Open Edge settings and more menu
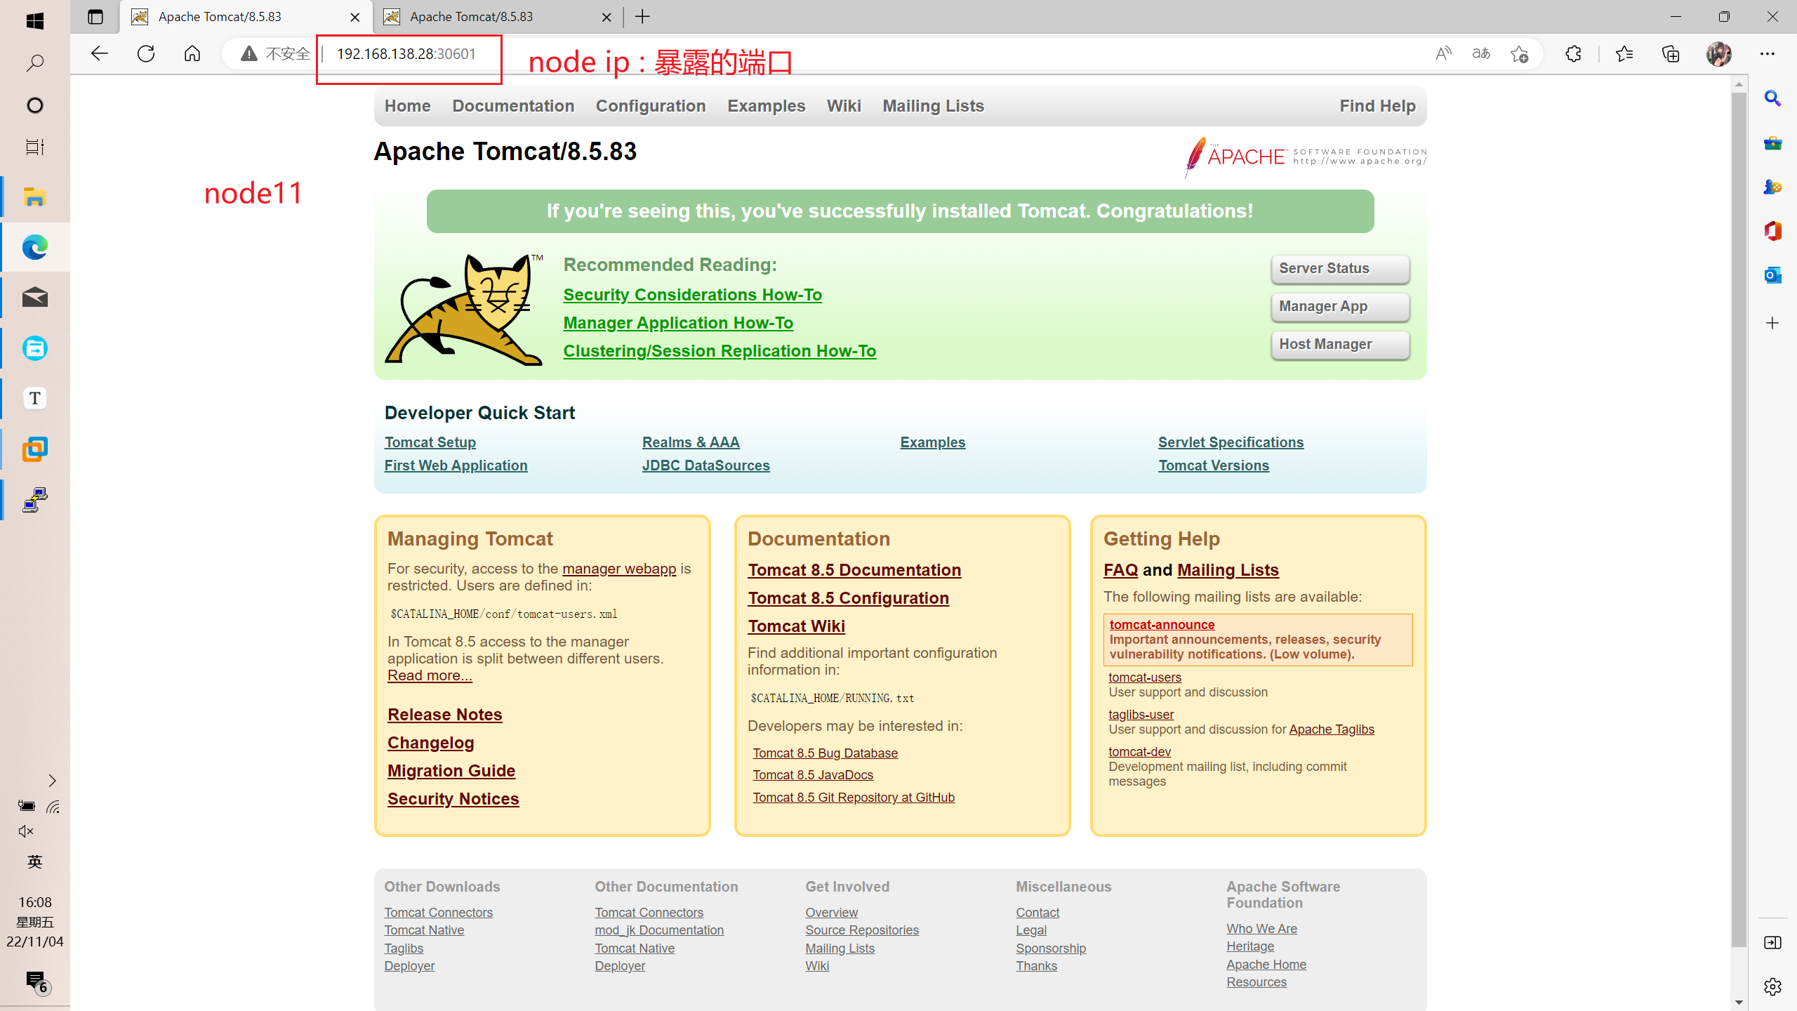The height and width of the screenshot is (1011, 1797). [x=1768, y=54]
